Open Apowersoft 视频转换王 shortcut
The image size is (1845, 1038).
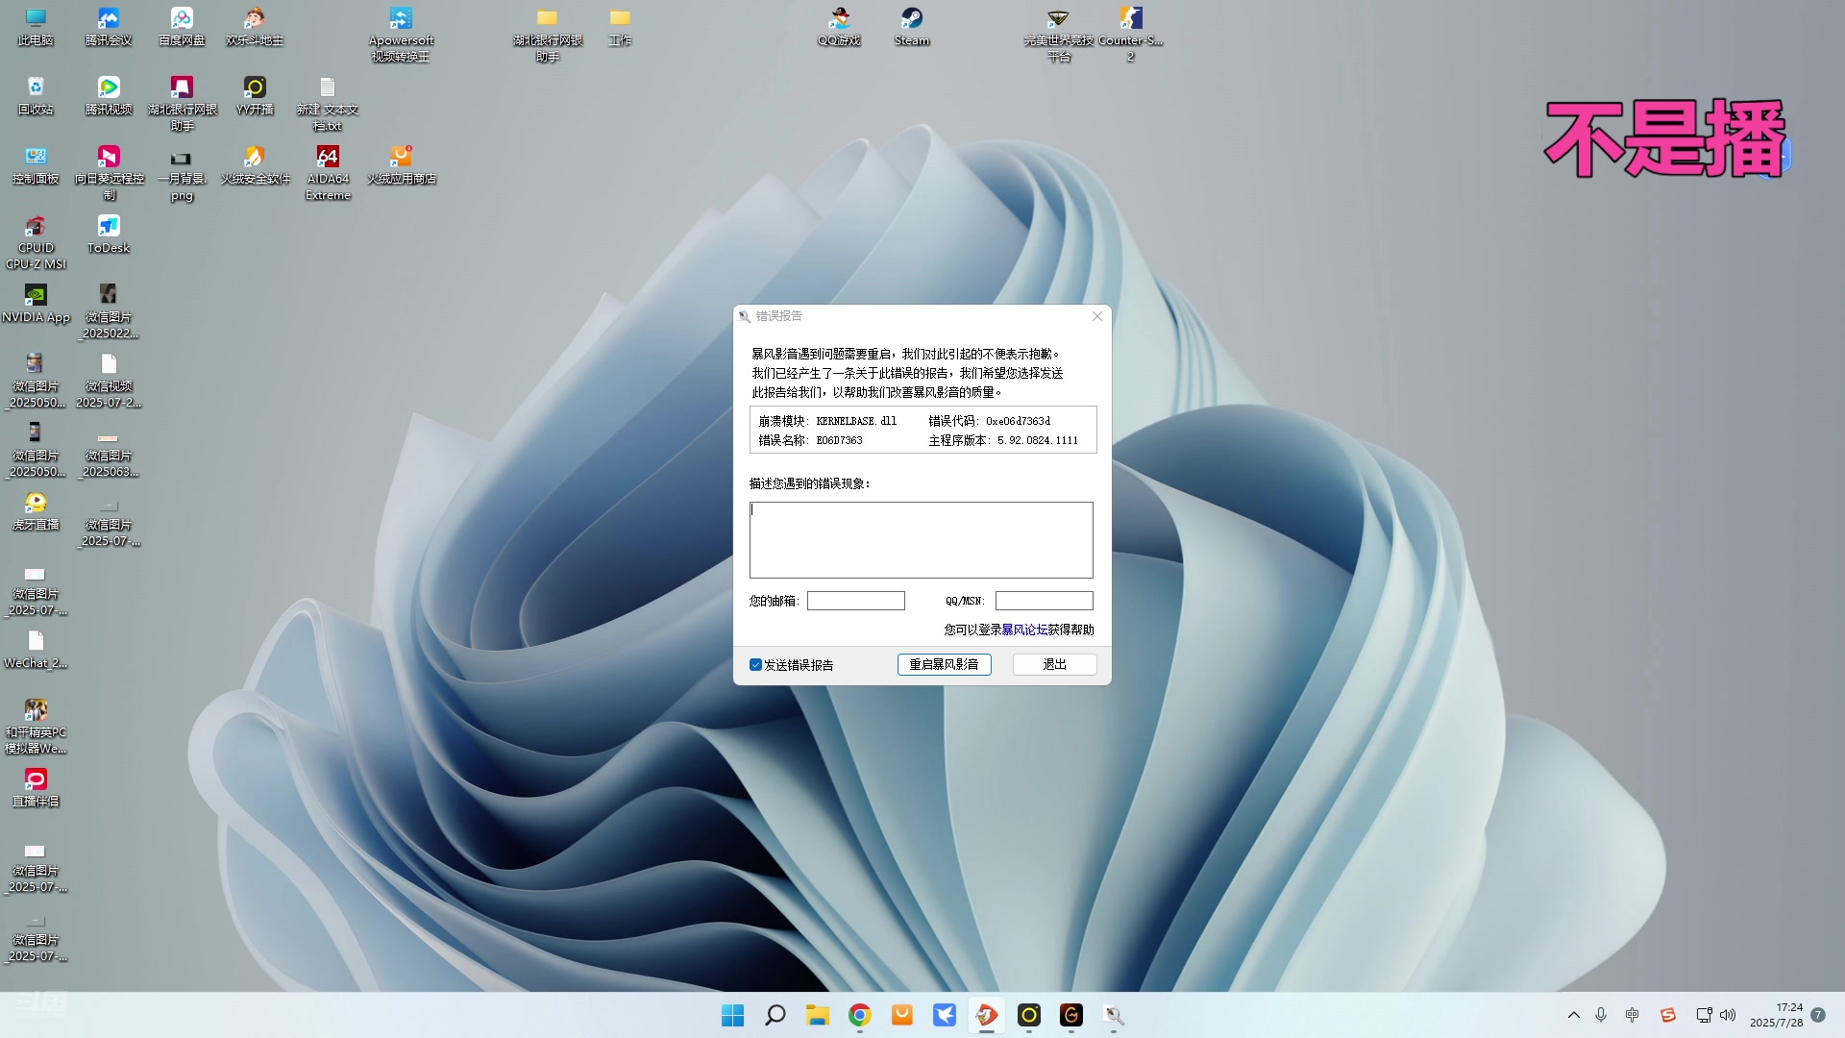pyautogui.click(x=401, y=35)
